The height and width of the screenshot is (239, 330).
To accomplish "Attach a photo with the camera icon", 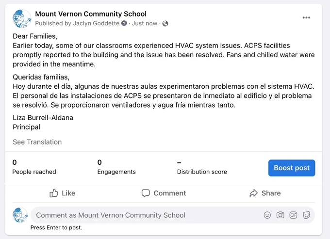I will coord(280,215).
